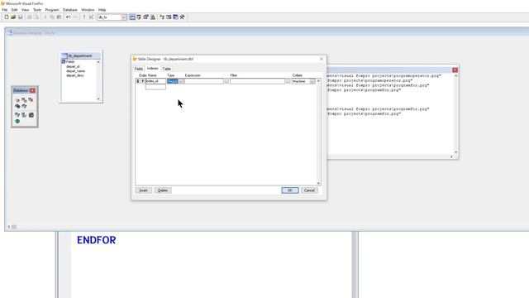Screen dimensions: 529x298
Task: Close the floating Database toolbar
Action: 32,90
